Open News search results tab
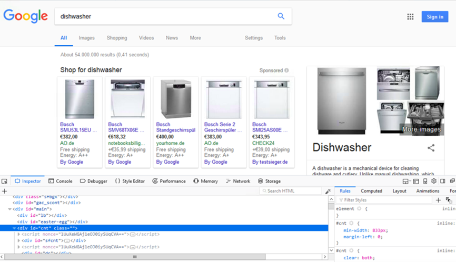Image resolution: width=456 pixels, height=262 pixels. click(172, 38)
